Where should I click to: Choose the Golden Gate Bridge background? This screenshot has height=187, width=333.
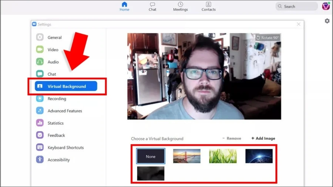click(x=187, y=156)
